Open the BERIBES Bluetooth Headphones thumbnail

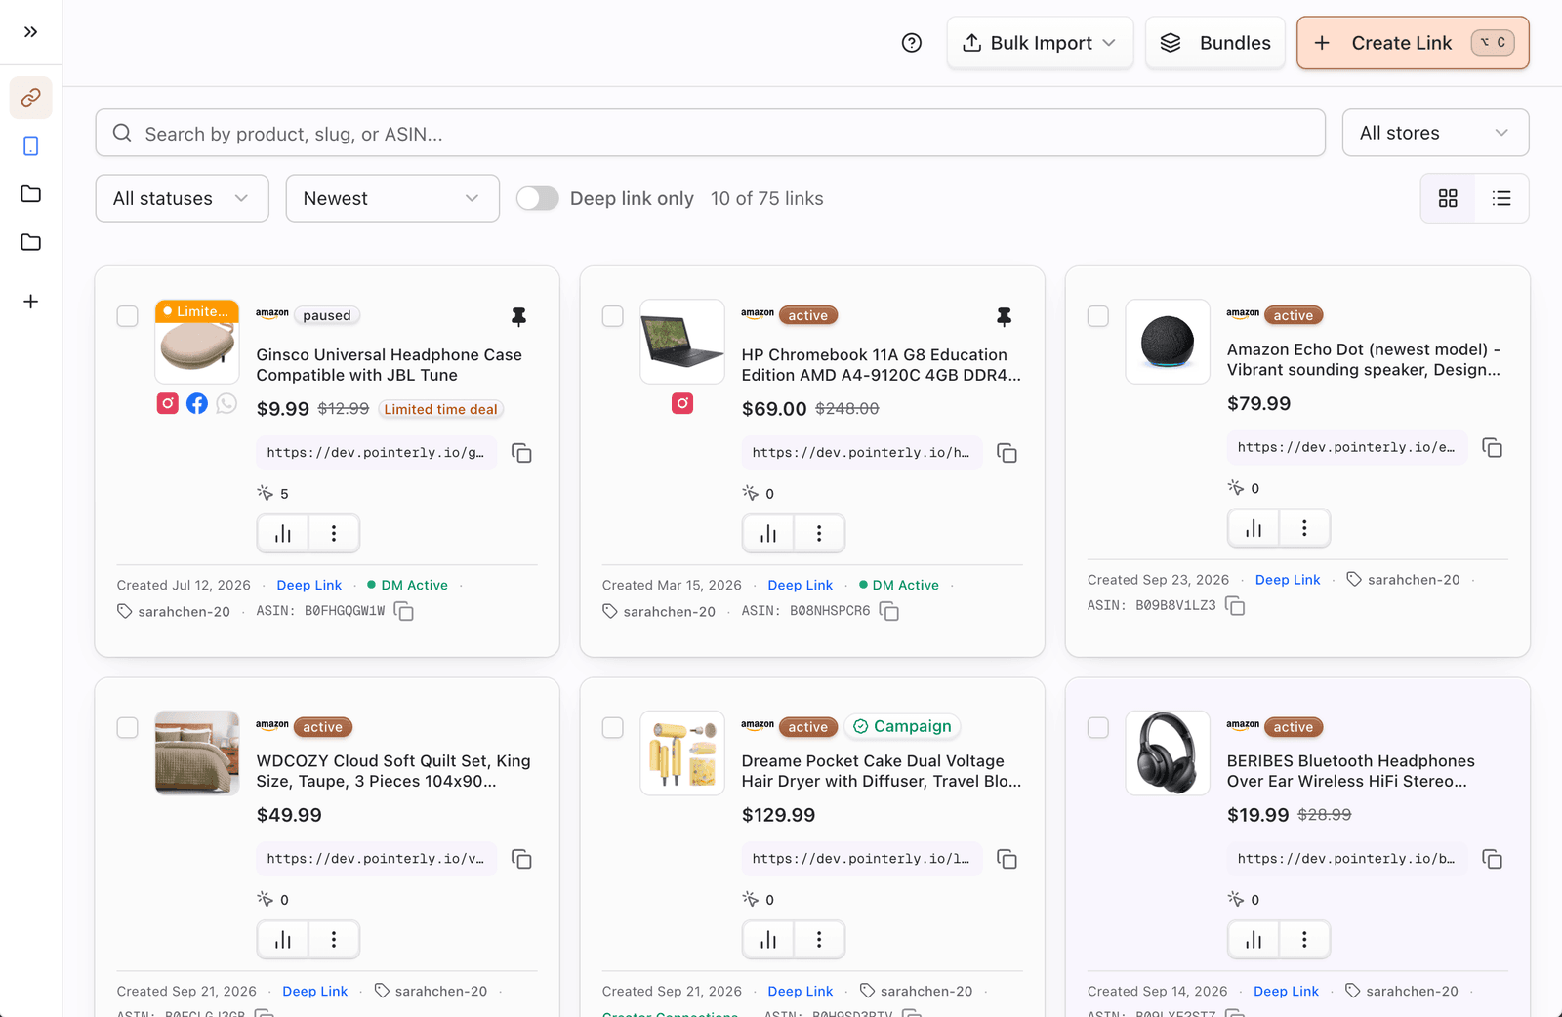point(1168,753)
